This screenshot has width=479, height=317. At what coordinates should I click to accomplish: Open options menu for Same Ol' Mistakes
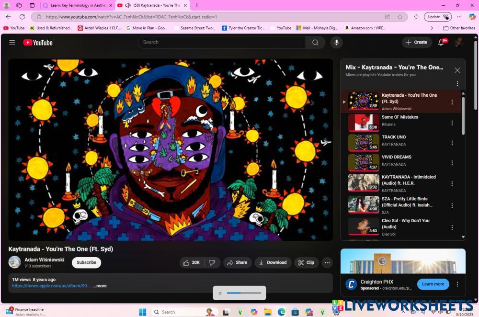coord(452,123)
